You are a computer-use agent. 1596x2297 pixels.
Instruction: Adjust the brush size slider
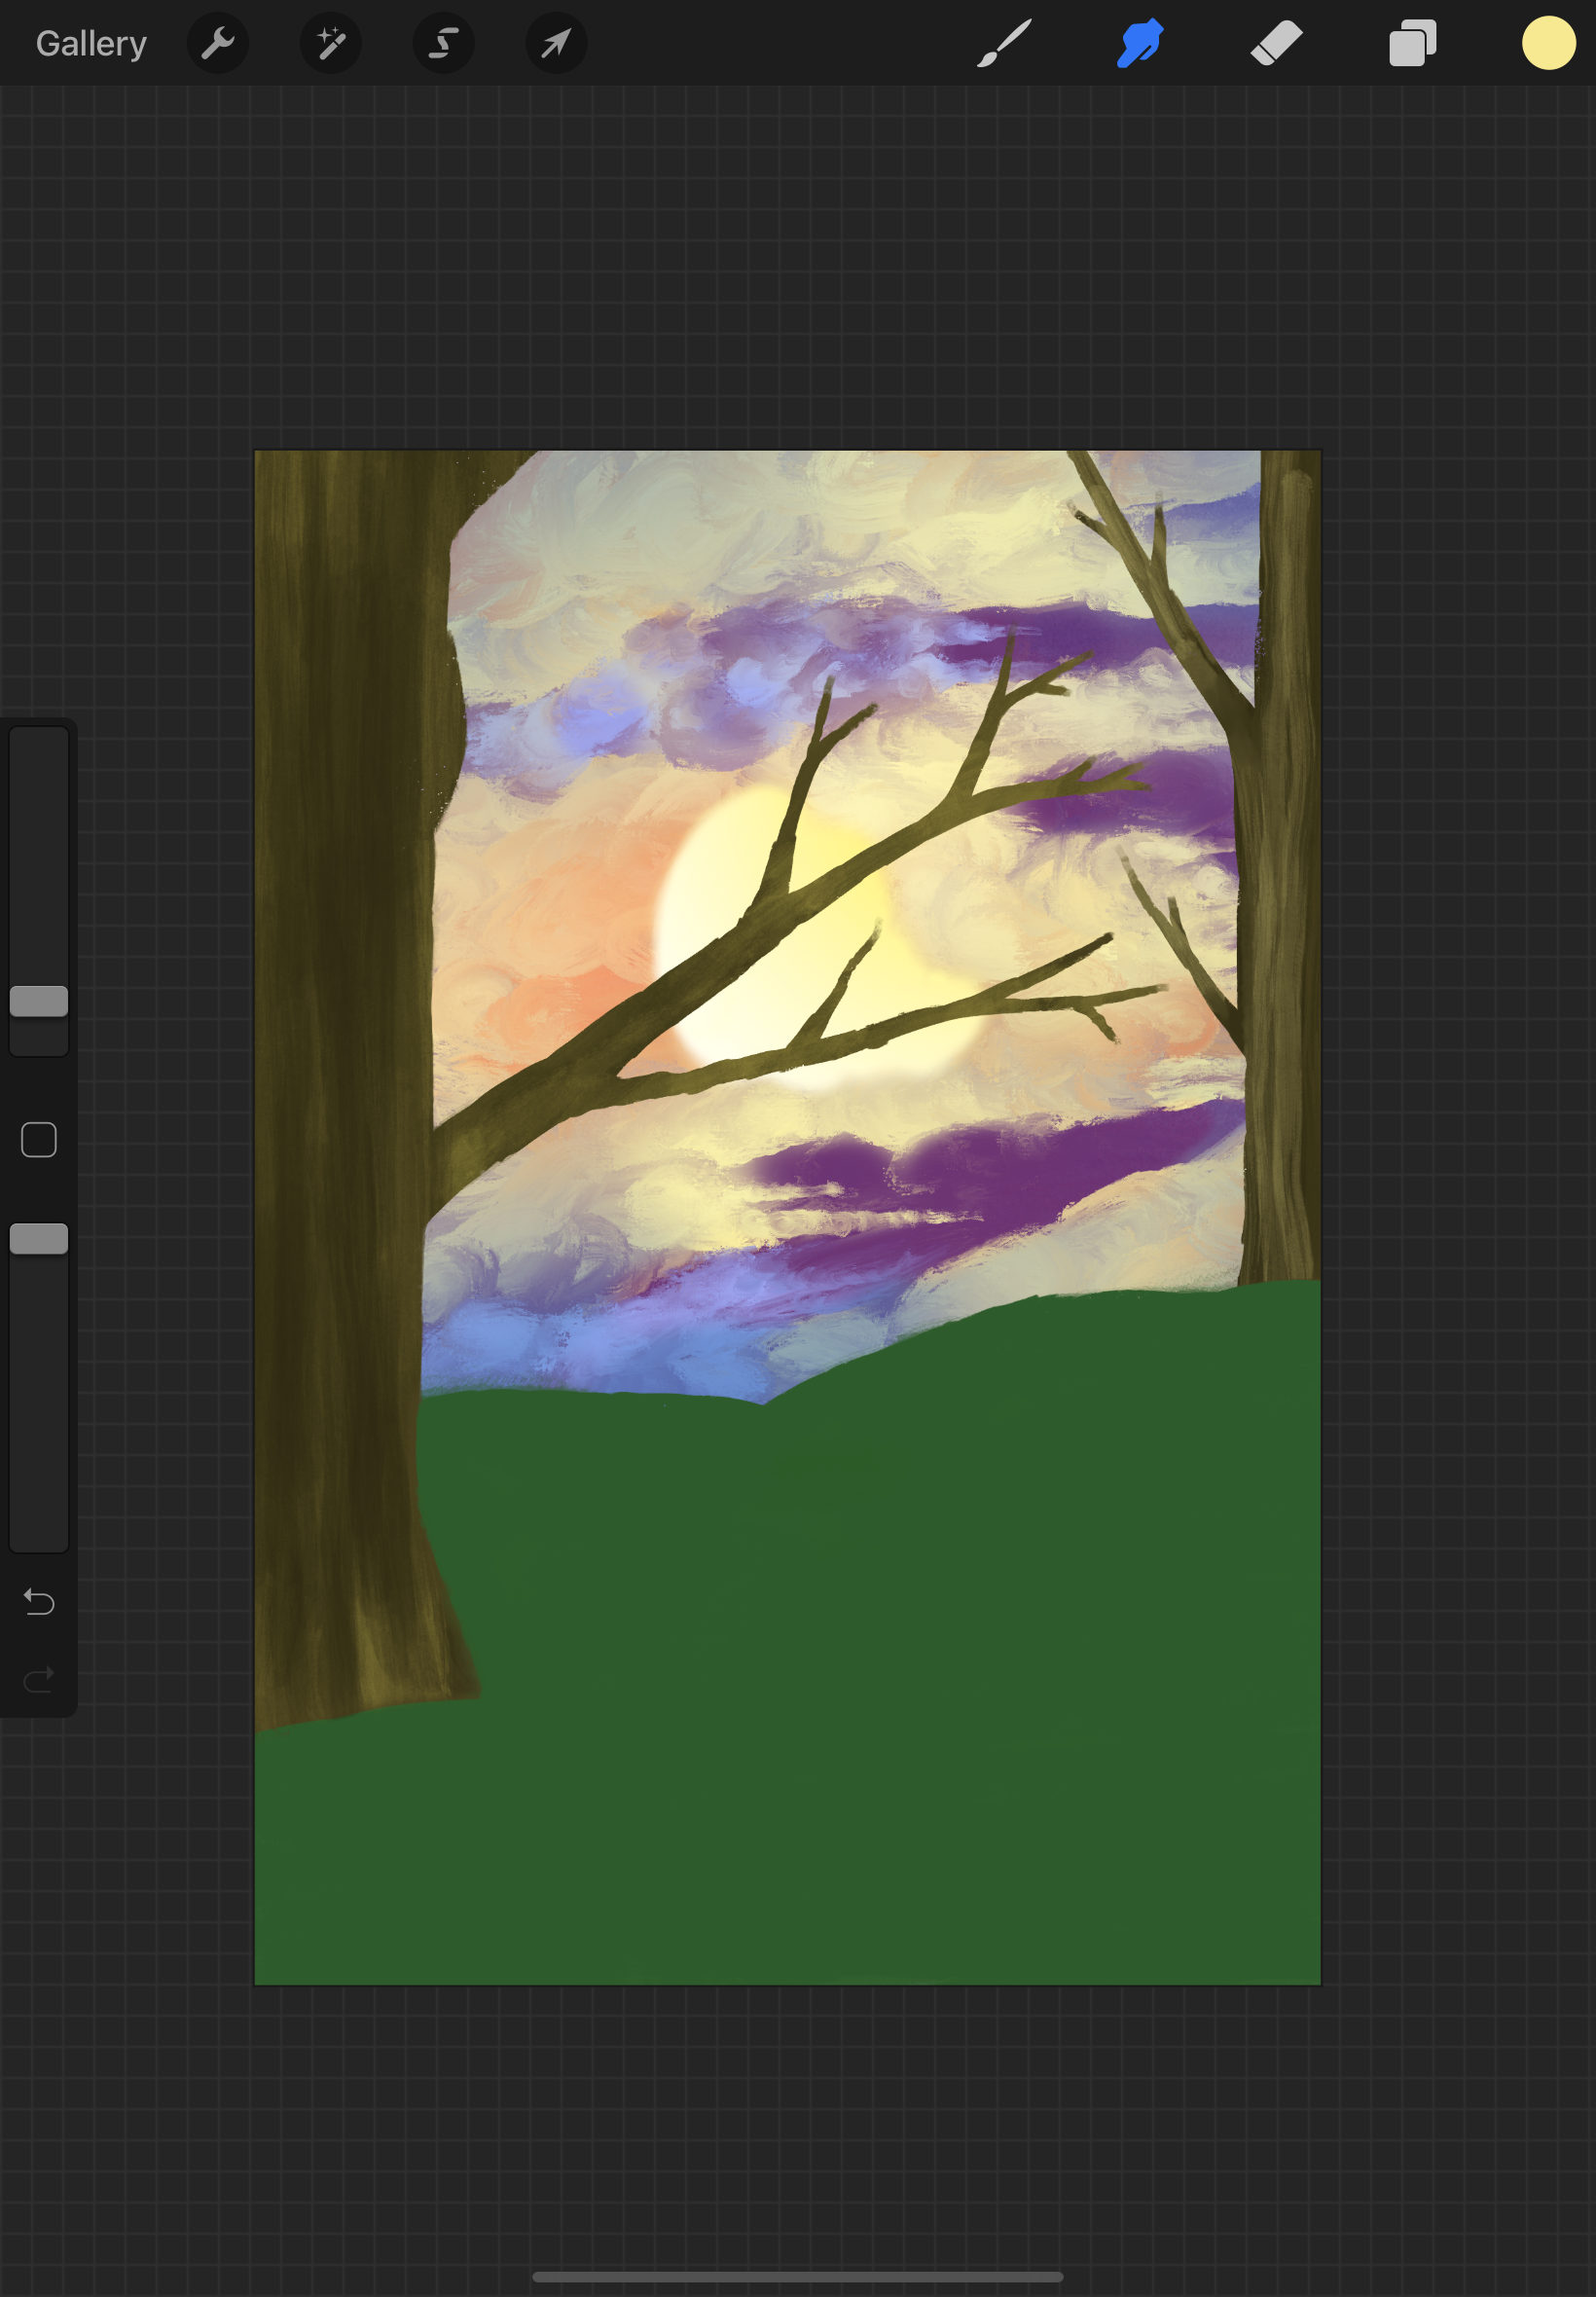[39, 1000]
